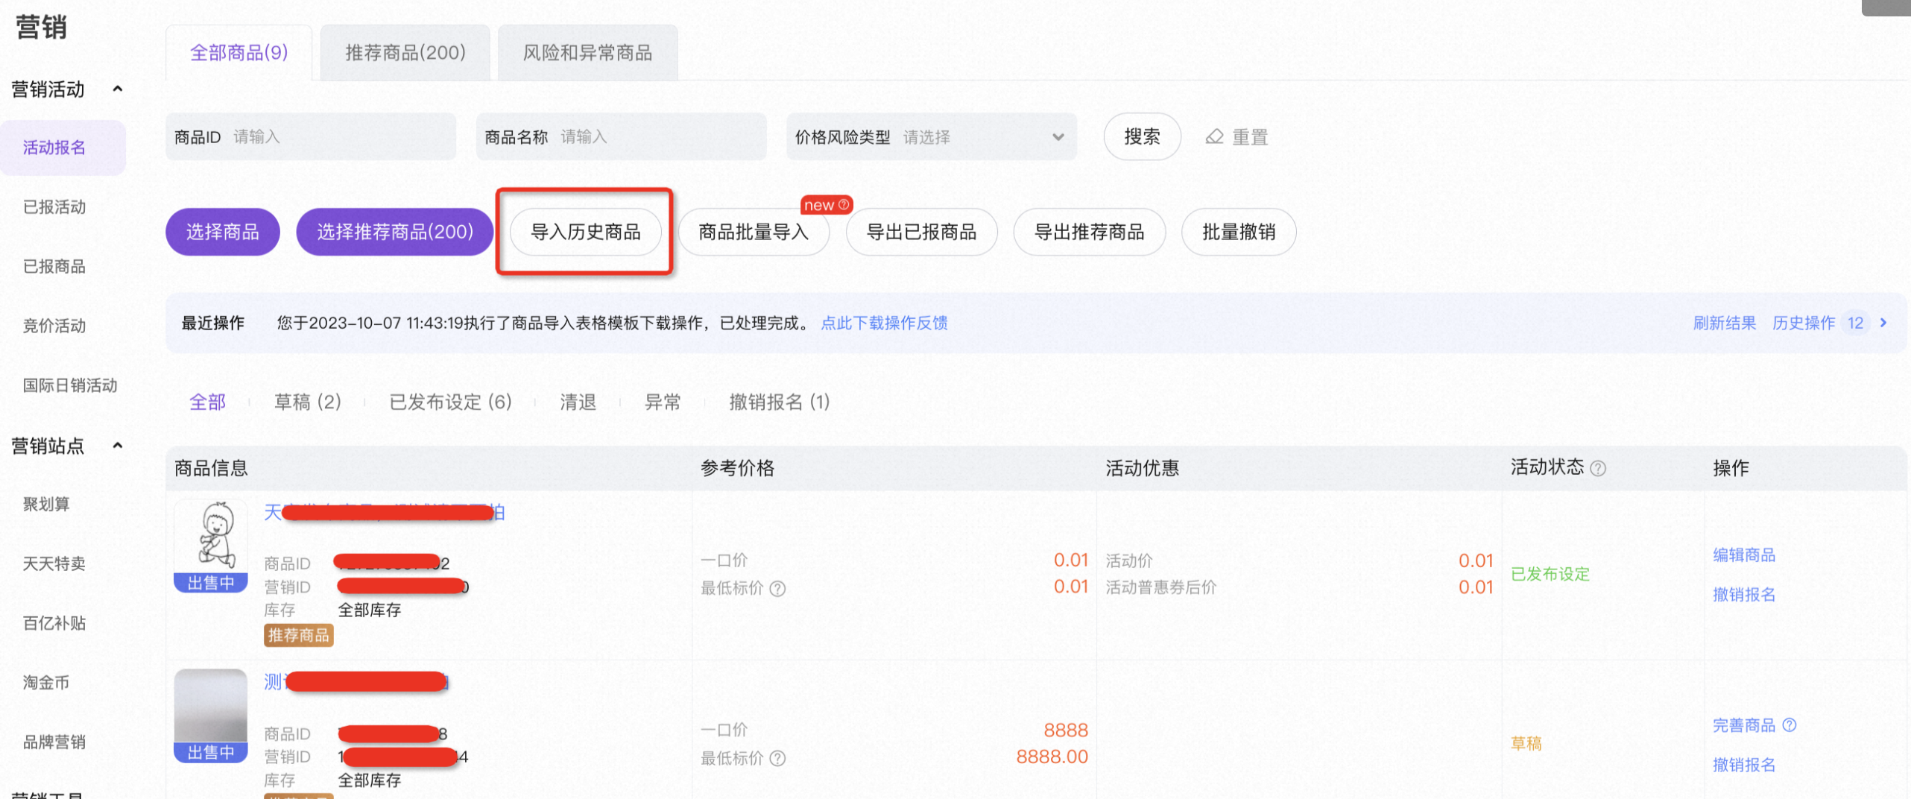Click the 12 history count badge

click(x=1855, y=323)
